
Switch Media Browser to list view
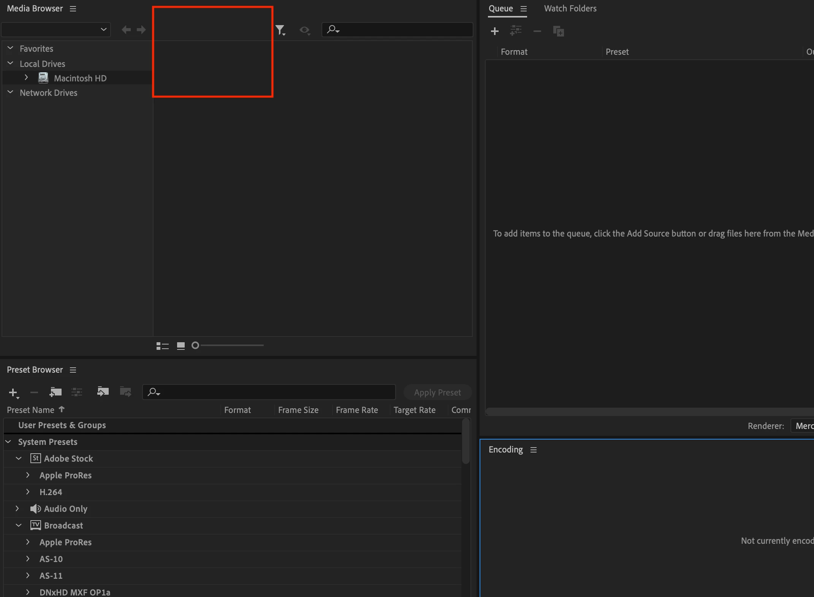tap(162, 346)
